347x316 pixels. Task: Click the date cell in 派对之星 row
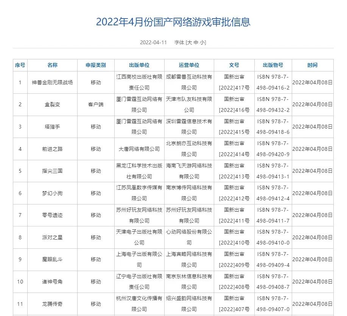point(313,237)
